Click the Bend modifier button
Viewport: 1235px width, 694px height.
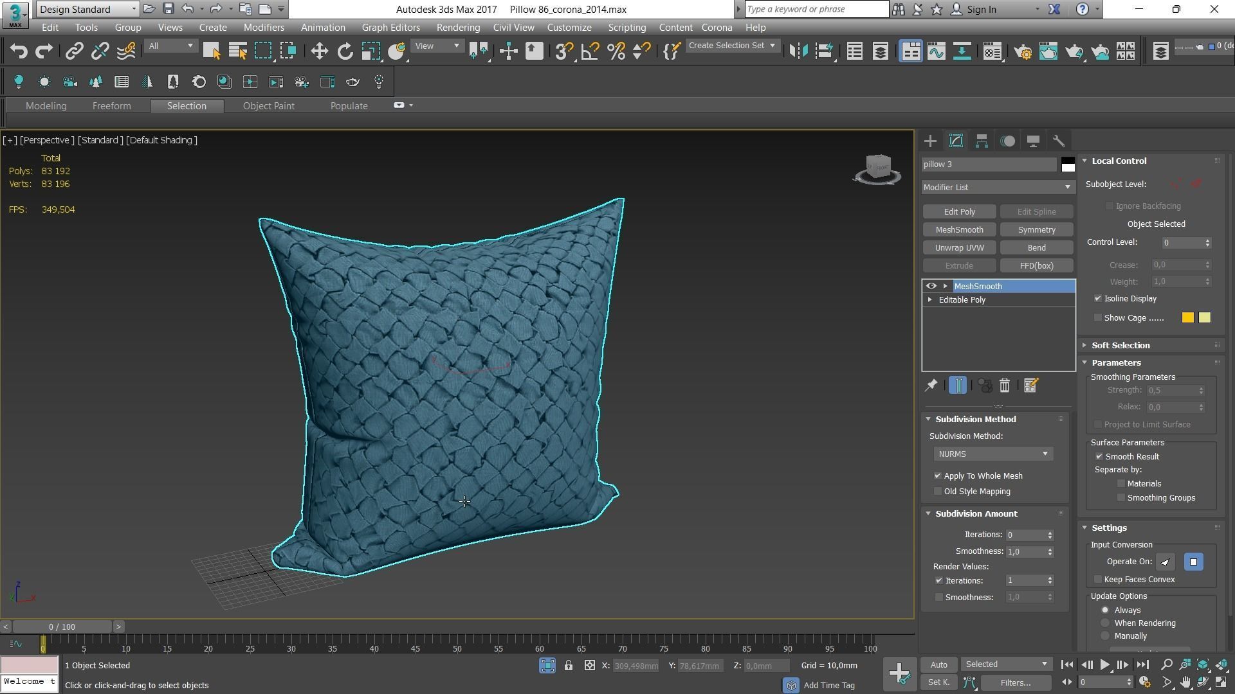(1036, 248)
